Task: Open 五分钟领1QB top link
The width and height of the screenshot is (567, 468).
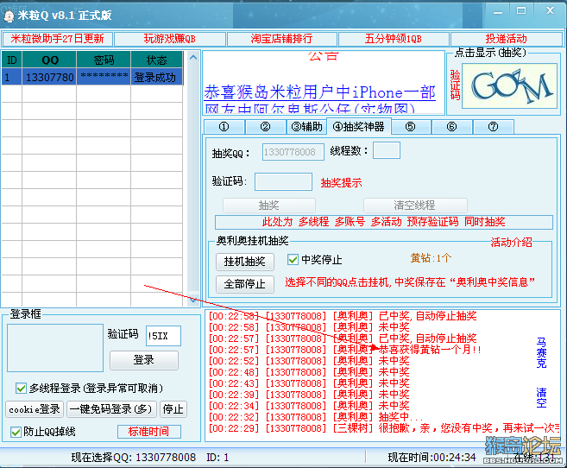Action: [x=394, y=39]
